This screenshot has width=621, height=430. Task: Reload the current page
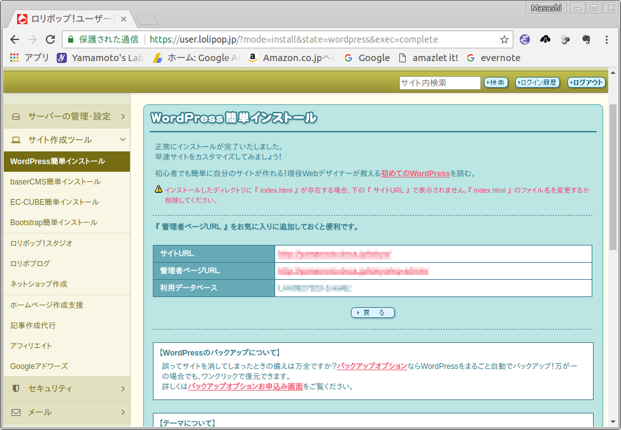coord(50,39)
